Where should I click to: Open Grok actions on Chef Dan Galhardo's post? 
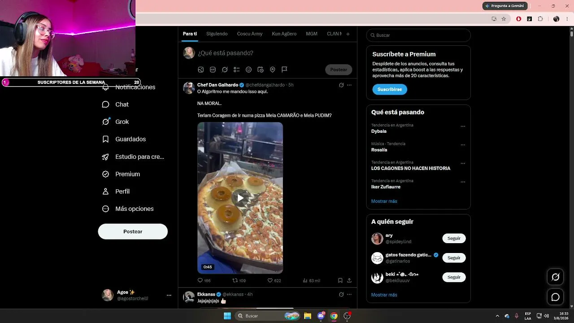341,85
